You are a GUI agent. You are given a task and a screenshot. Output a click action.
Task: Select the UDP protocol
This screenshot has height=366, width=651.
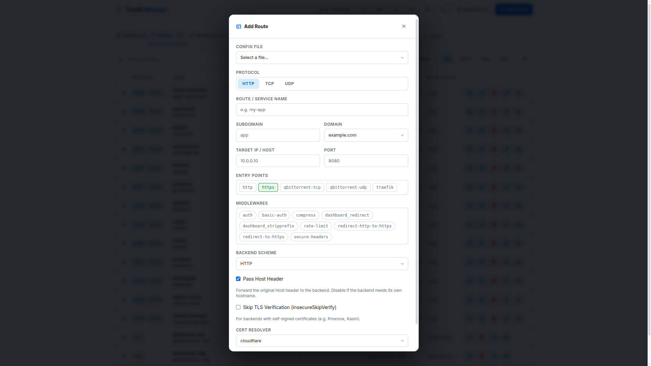coord(289,84)
